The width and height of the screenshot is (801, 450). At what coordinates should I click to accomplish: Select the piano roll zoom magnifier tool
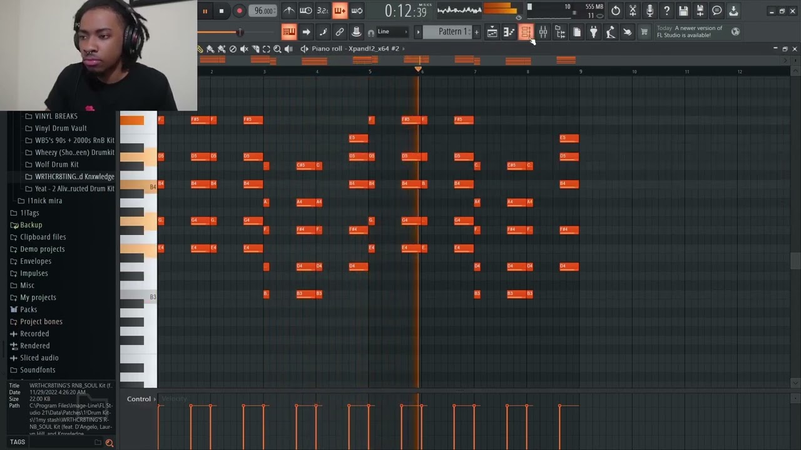(277, 49)
